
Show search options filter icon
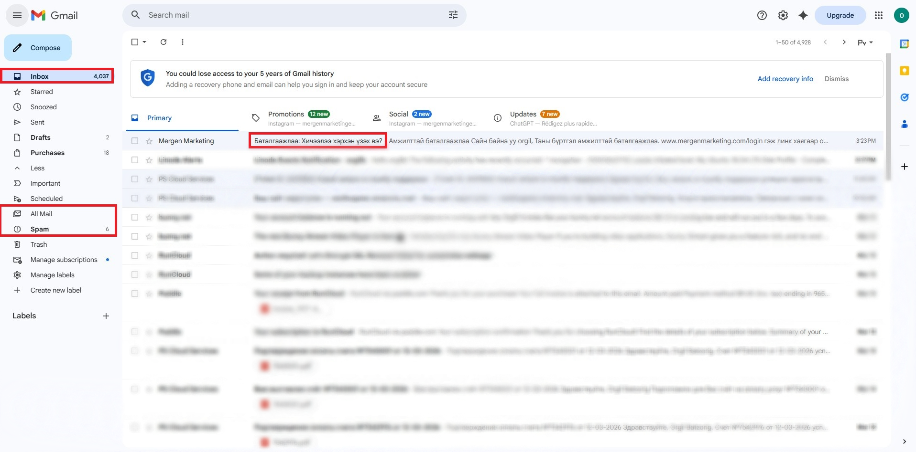point(453,15)
